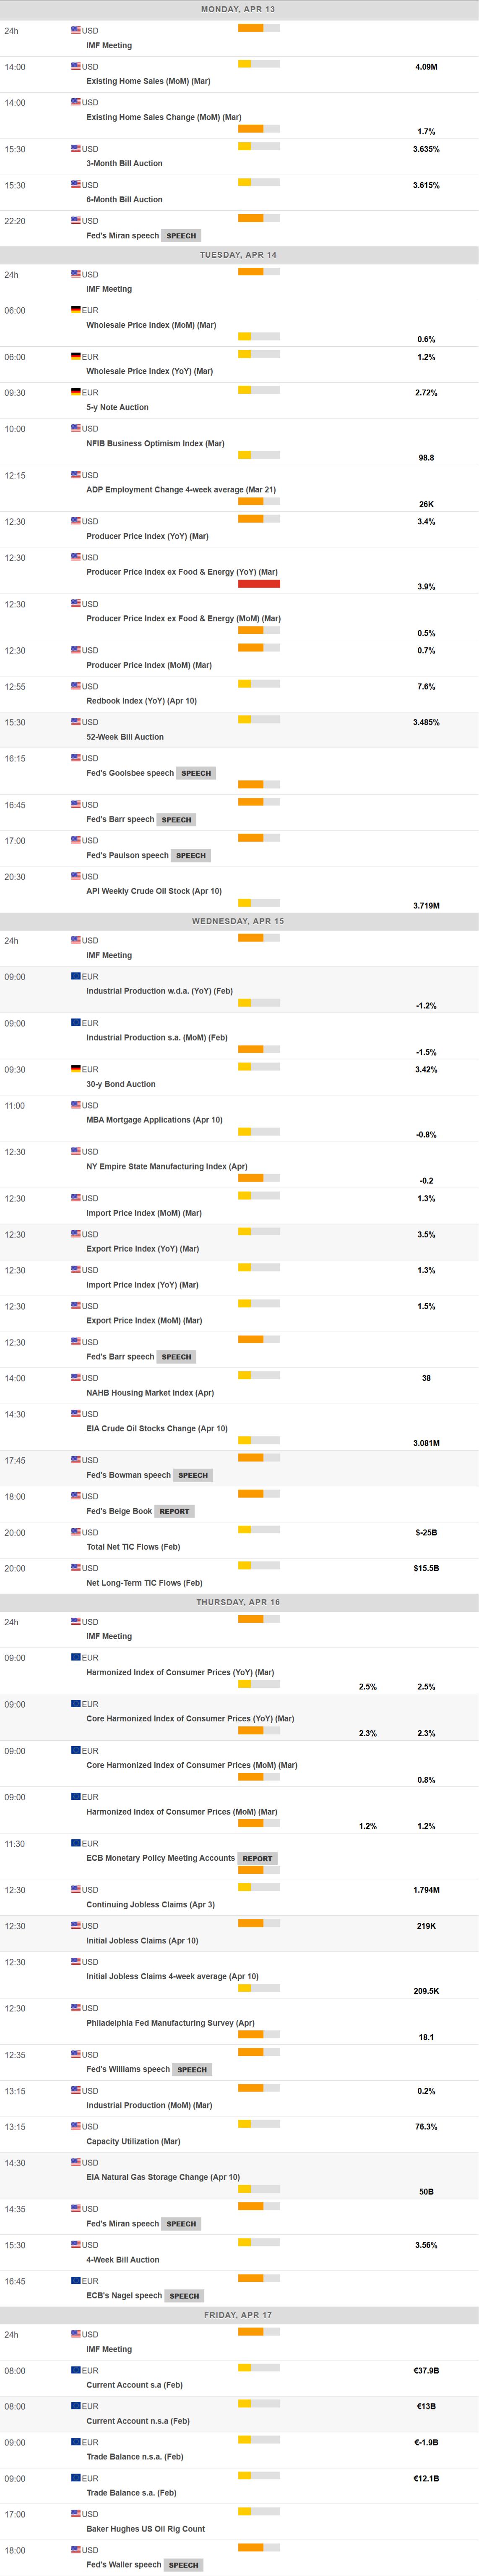Click the German flag beside 5-y Note Auction
The image size is (479, 2576).
[x=76, y=392]
